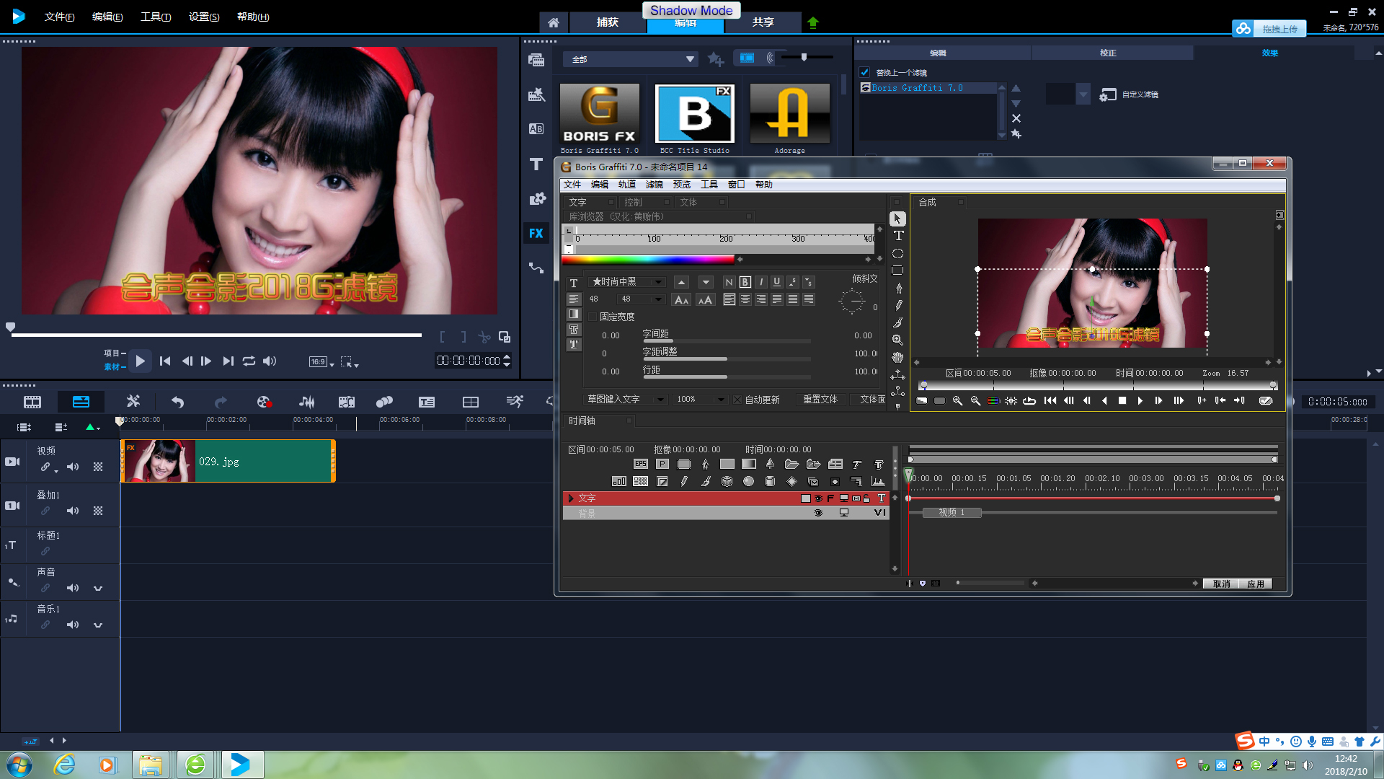Select the Text tool in Graffiti toolbar
Image resolution: width=1384 pixels, height=779 pixels.
pyautogui.click(x=898, y=236)
